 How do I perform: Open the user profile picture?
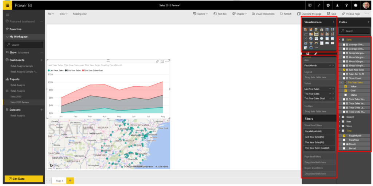366,5
